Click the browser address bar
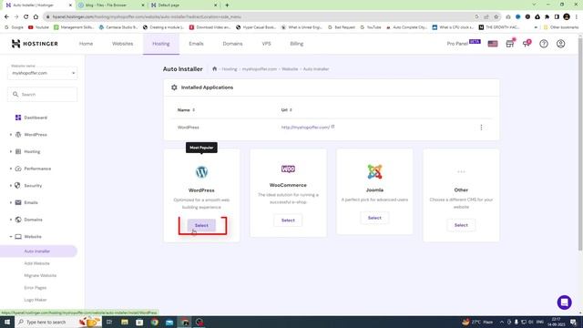The image size is (583, 328). 261,16
